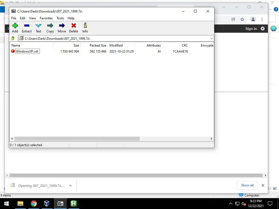
Task: Switch to Chrome in the taskbar
Action: coord(34,204)
